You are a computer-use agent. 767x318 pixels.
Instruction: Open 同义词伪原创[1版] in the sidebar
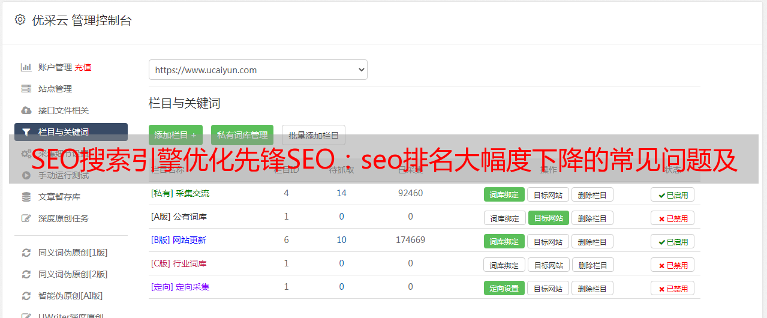pos(73,253)
